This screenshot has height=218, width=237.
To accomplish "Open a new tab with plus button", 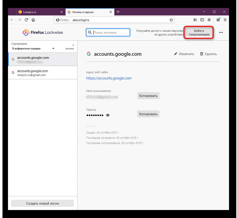I will (x=118, y=12).
